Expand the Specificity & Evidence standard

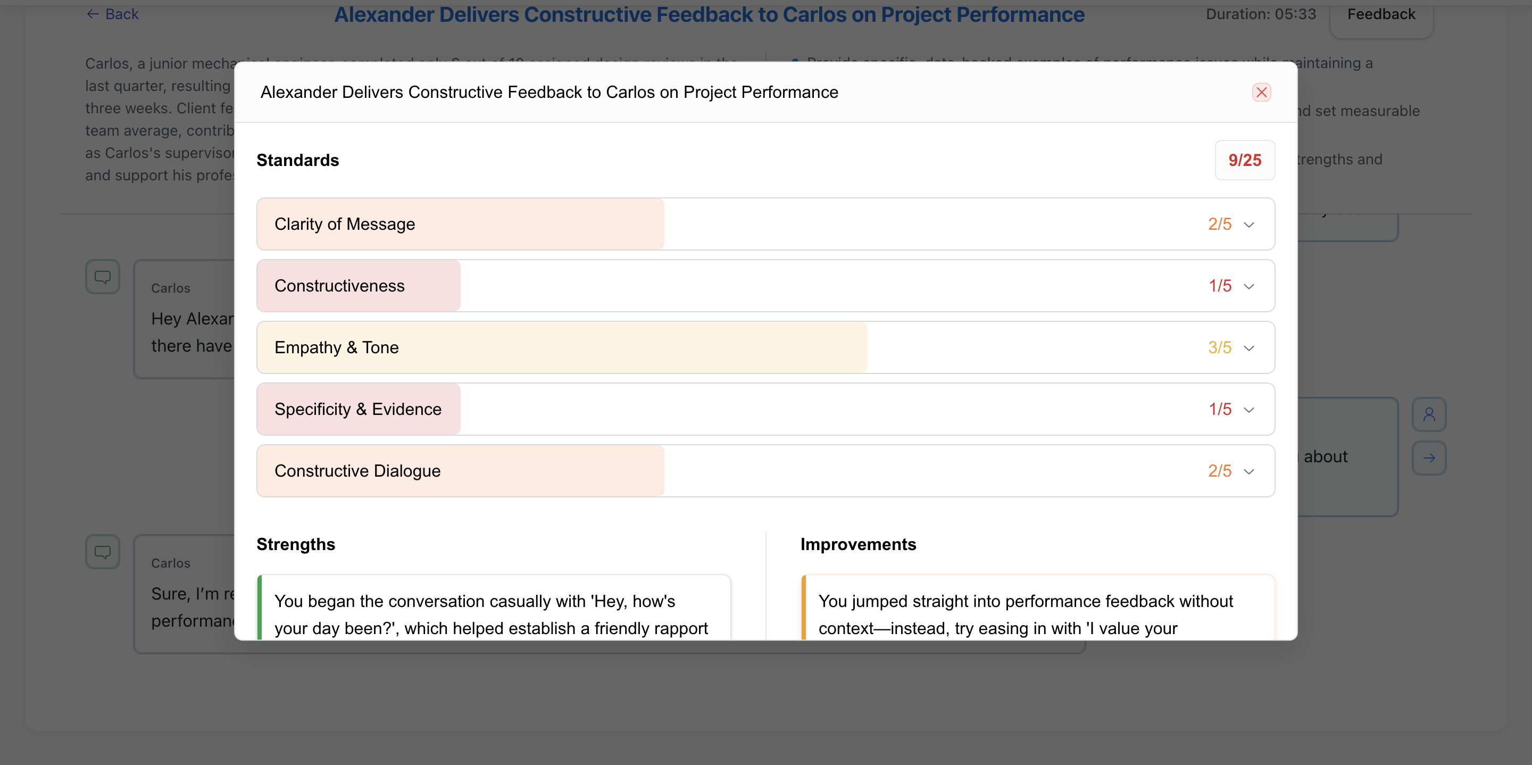pyautogui.click(x=1249, y=409)
